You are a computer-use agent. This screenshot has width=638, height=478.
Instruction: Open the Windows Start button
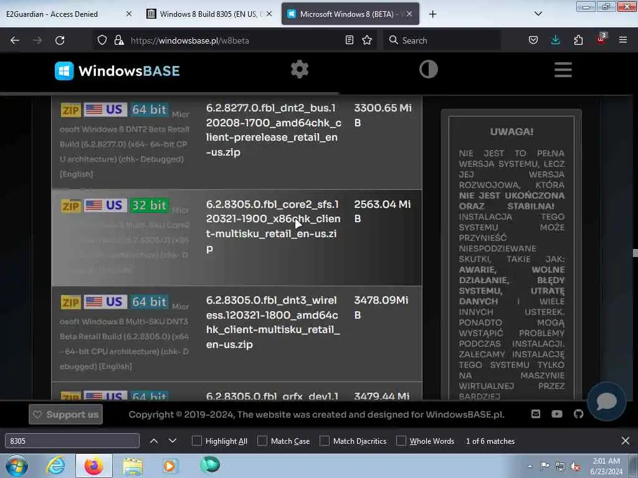click(17, 466)
